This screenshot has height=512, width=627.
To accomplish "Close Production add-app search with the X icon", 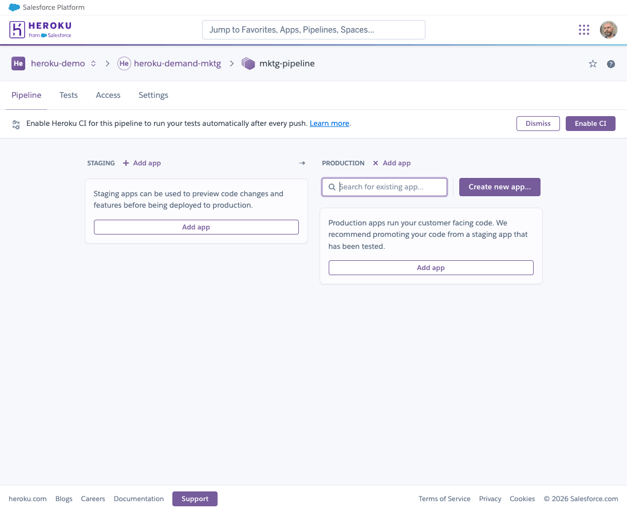I will coord(376,163).
